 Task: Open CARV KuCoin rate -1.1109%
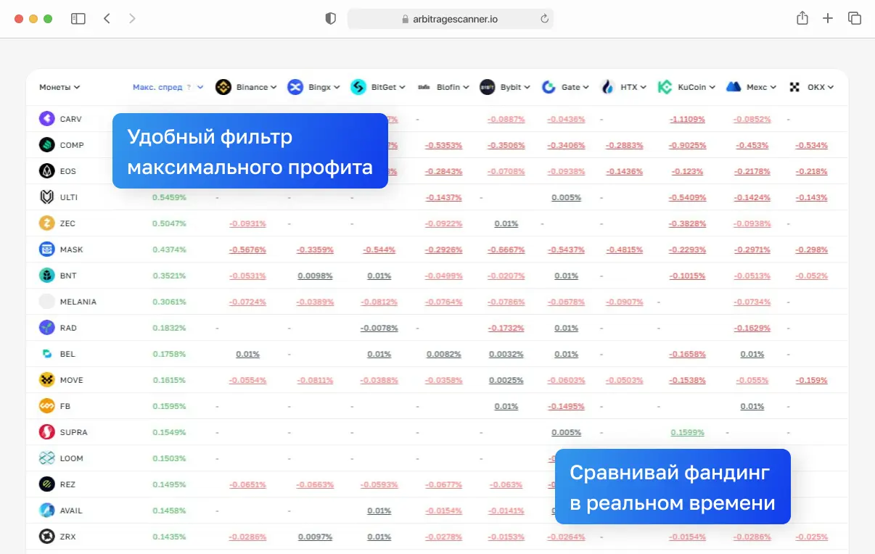point(688,119)
